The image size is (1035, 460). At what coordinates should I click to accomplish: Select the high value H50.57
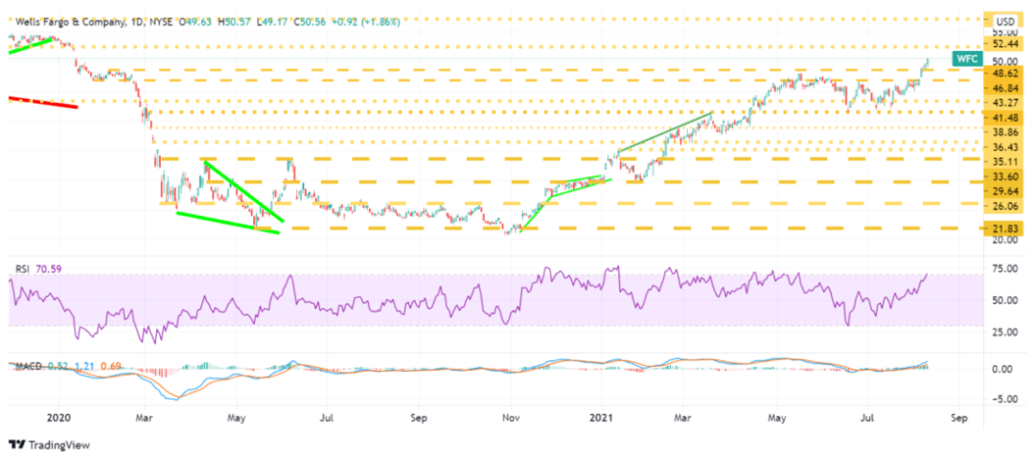[x=235, y=22]
